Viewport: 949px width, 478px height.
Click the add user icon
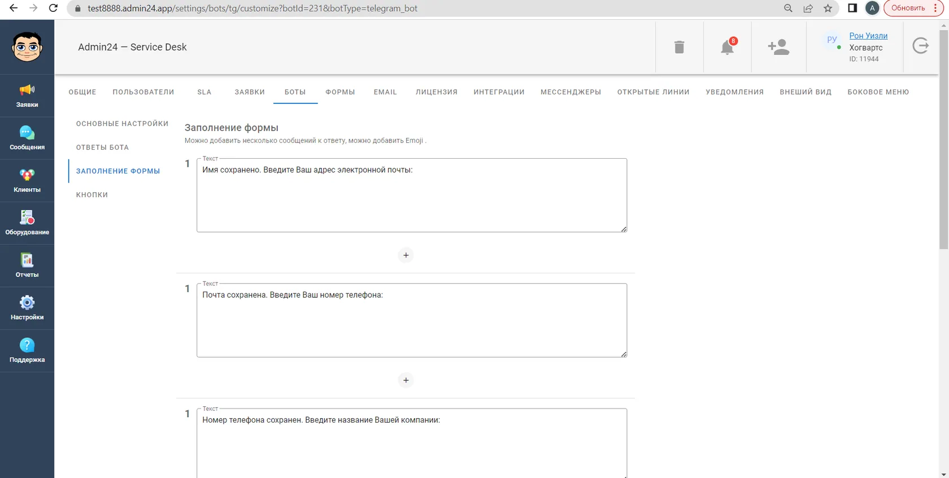tap(778, 47)
